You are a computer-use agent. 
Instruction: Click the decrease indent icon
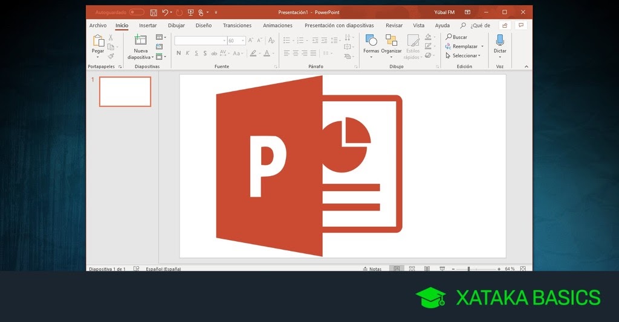314,40
